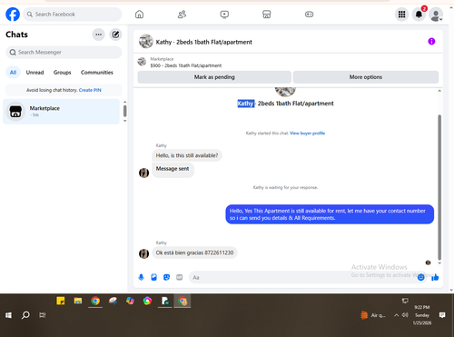Click Kathy's 'Ok está bien gracias' message

coord(194,253)
